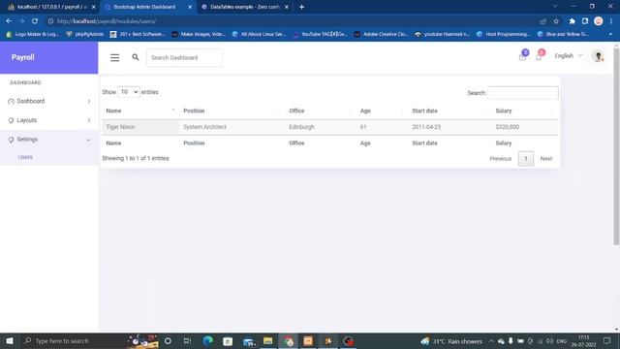Screen dimensions: 620x349
Task: Click the search magnifier icon in header
Action: [136, 57]
